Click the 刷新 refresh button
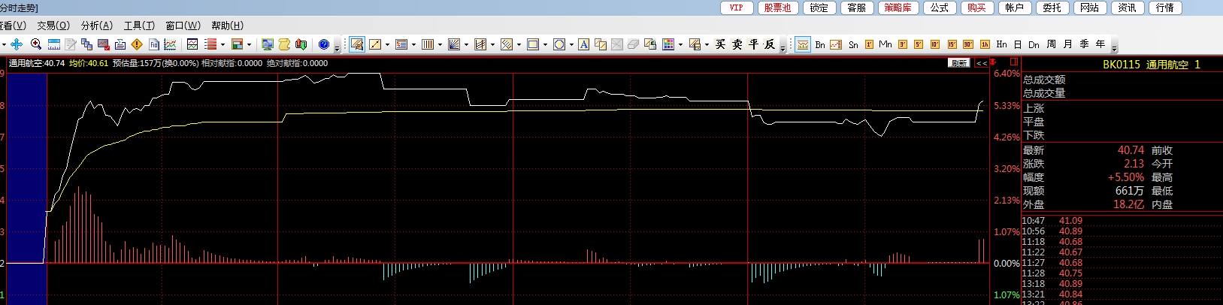This screenshot has height=305, width=1223. (x=959, y=63)
